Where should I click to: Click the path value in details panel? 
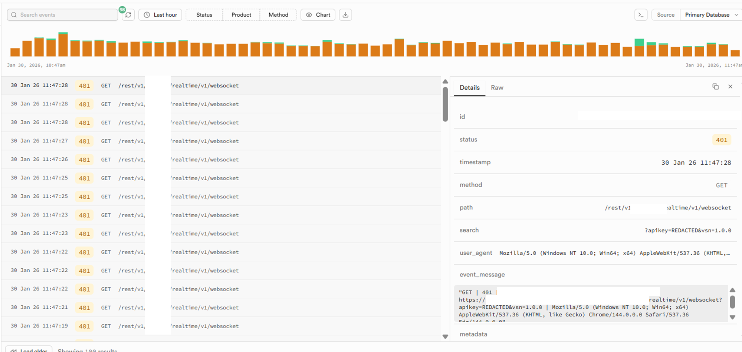click(x=668, y=208)
